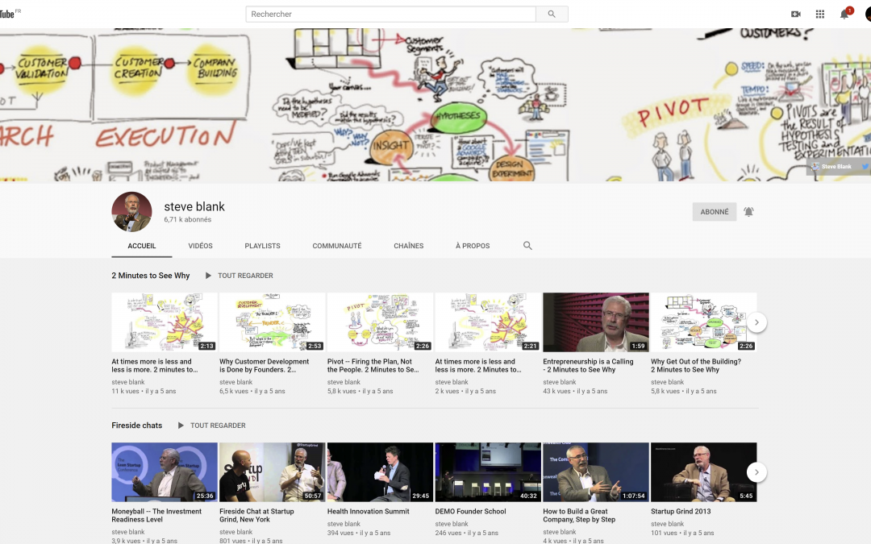Click the '6,71 k abonnés' subscriber count
Image resolution: width=871 pixels, height=544 pixels.
[x=188, y=219]
